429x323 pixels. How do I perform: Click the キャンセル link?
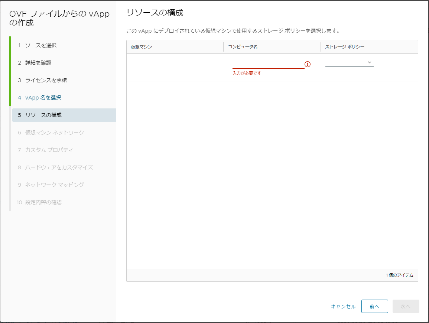(x=343, y=307)
